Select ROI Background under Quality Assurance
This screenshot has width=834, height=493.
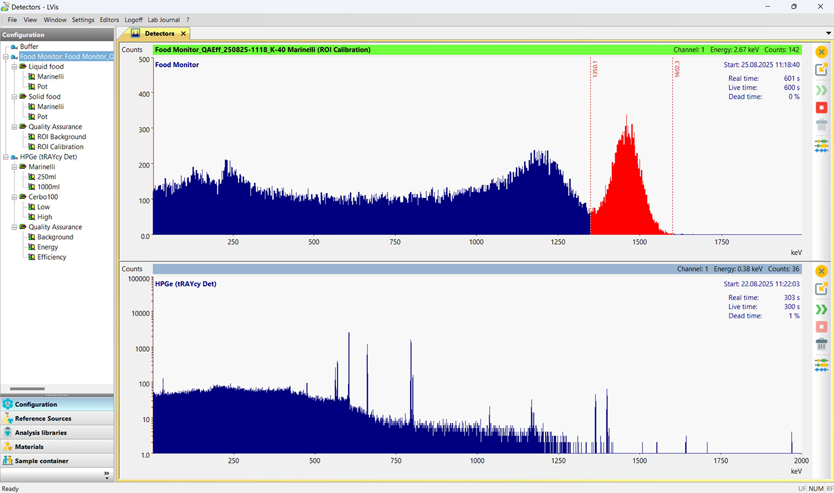tap(61, 137)
